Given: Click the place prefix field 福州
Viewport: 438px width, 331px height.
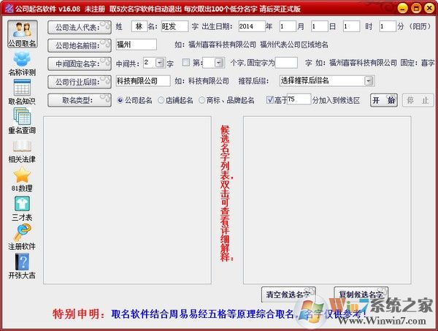Looking at the screenshot, I should [137, 45].
